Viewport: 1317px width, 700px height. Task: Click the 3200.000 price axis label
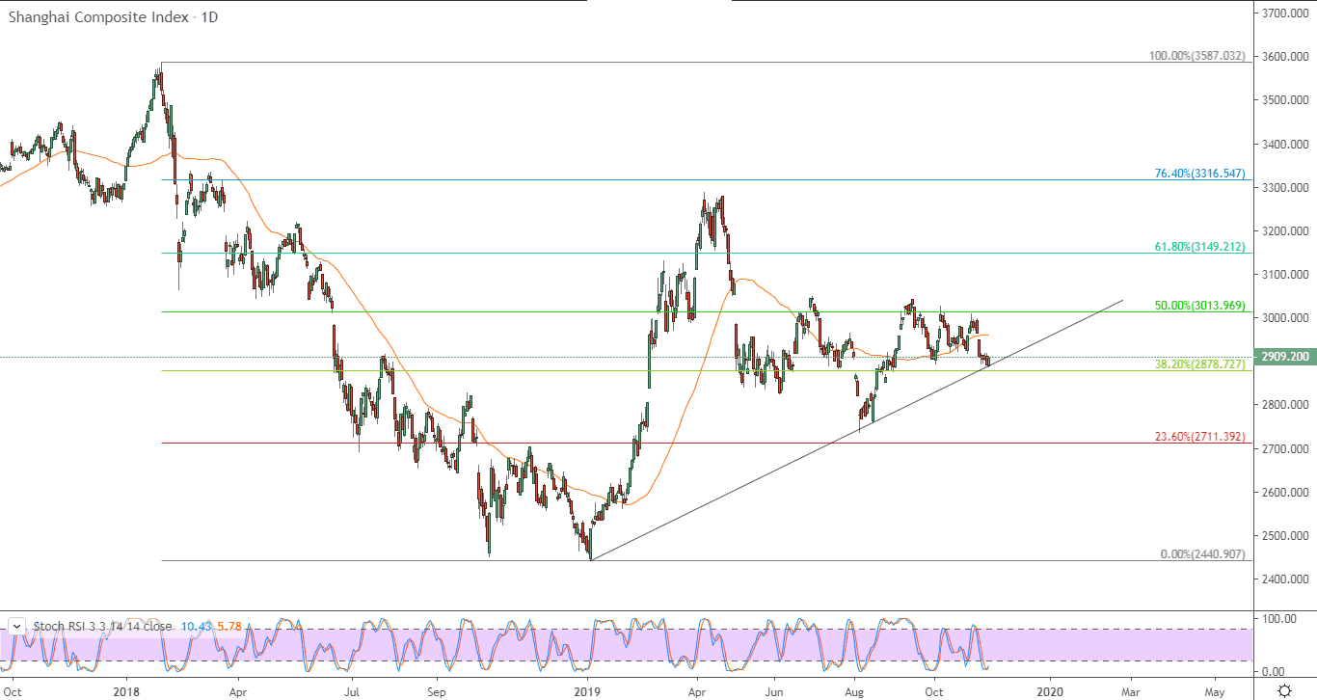tap(1285, 231)
